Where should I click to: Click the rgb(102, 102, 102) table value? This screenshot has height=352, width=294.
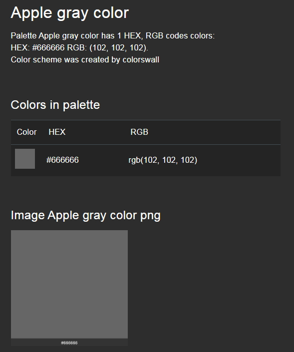pyautogui.click(x=163, y=160)
